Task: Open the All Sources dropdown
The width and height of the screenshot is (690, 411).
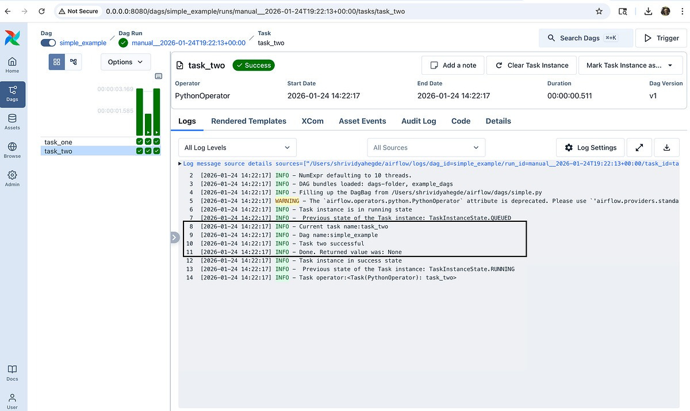Action: 426,148
